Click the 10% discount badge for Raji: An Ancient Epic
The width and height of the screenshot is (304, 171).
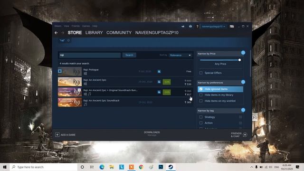coord(167,82)
